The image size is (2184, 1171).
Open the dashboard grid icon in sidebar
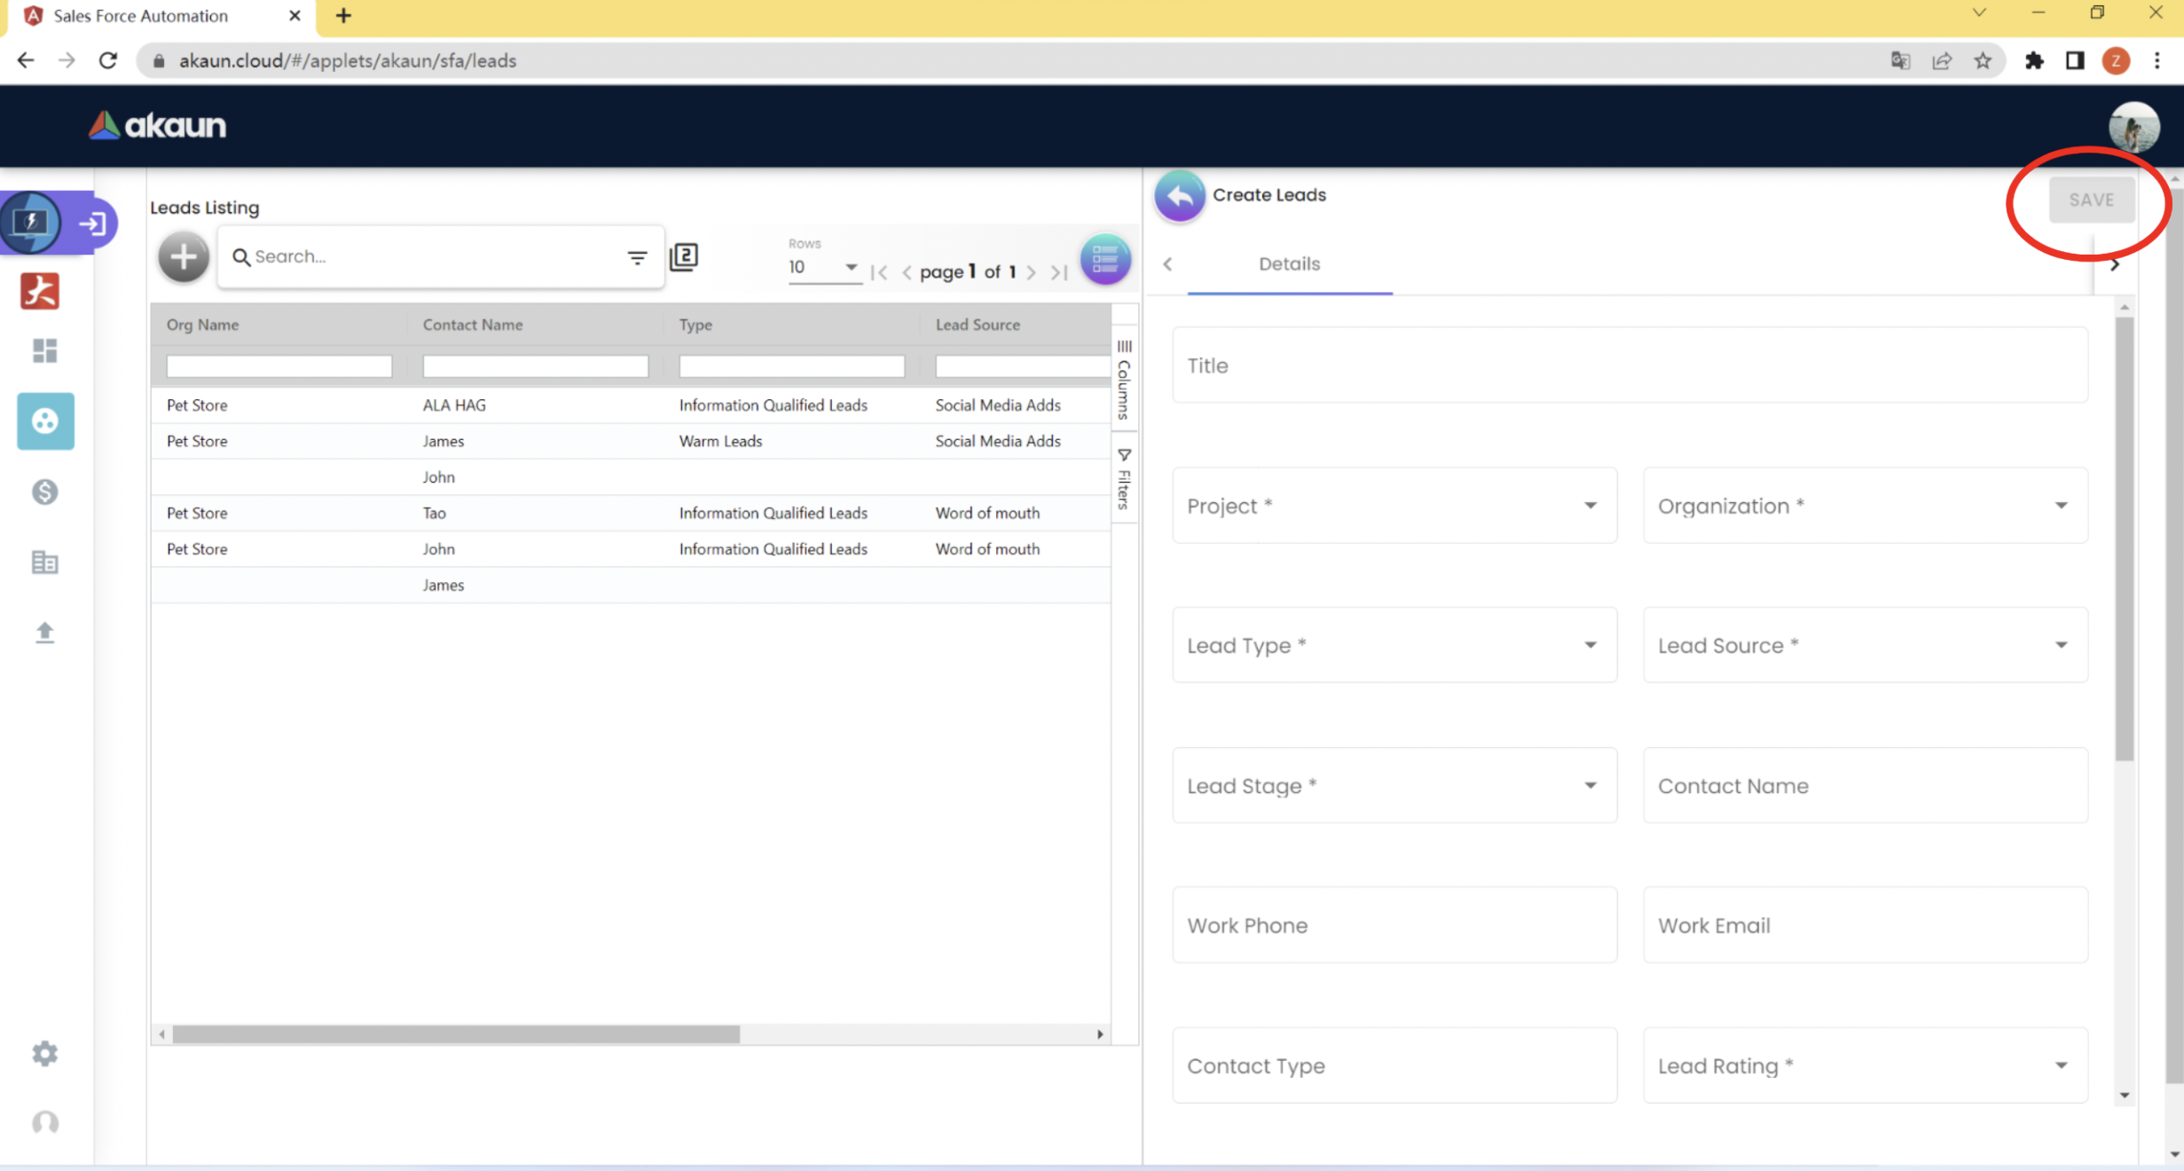click(x=44, y=350)
